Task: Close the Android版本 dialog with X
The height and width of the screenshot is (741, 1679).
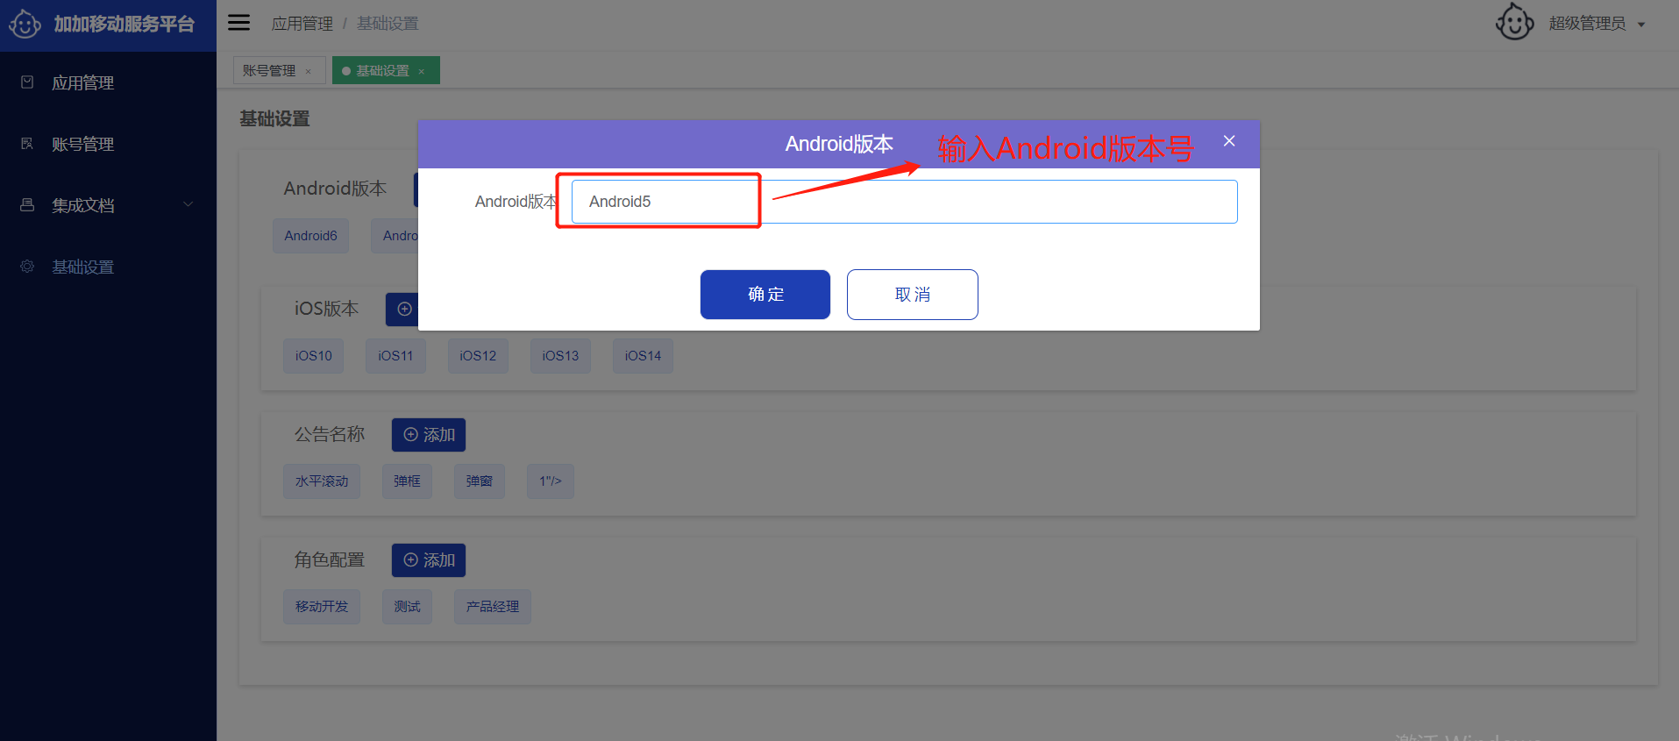Action: [x=1229, y=141]
